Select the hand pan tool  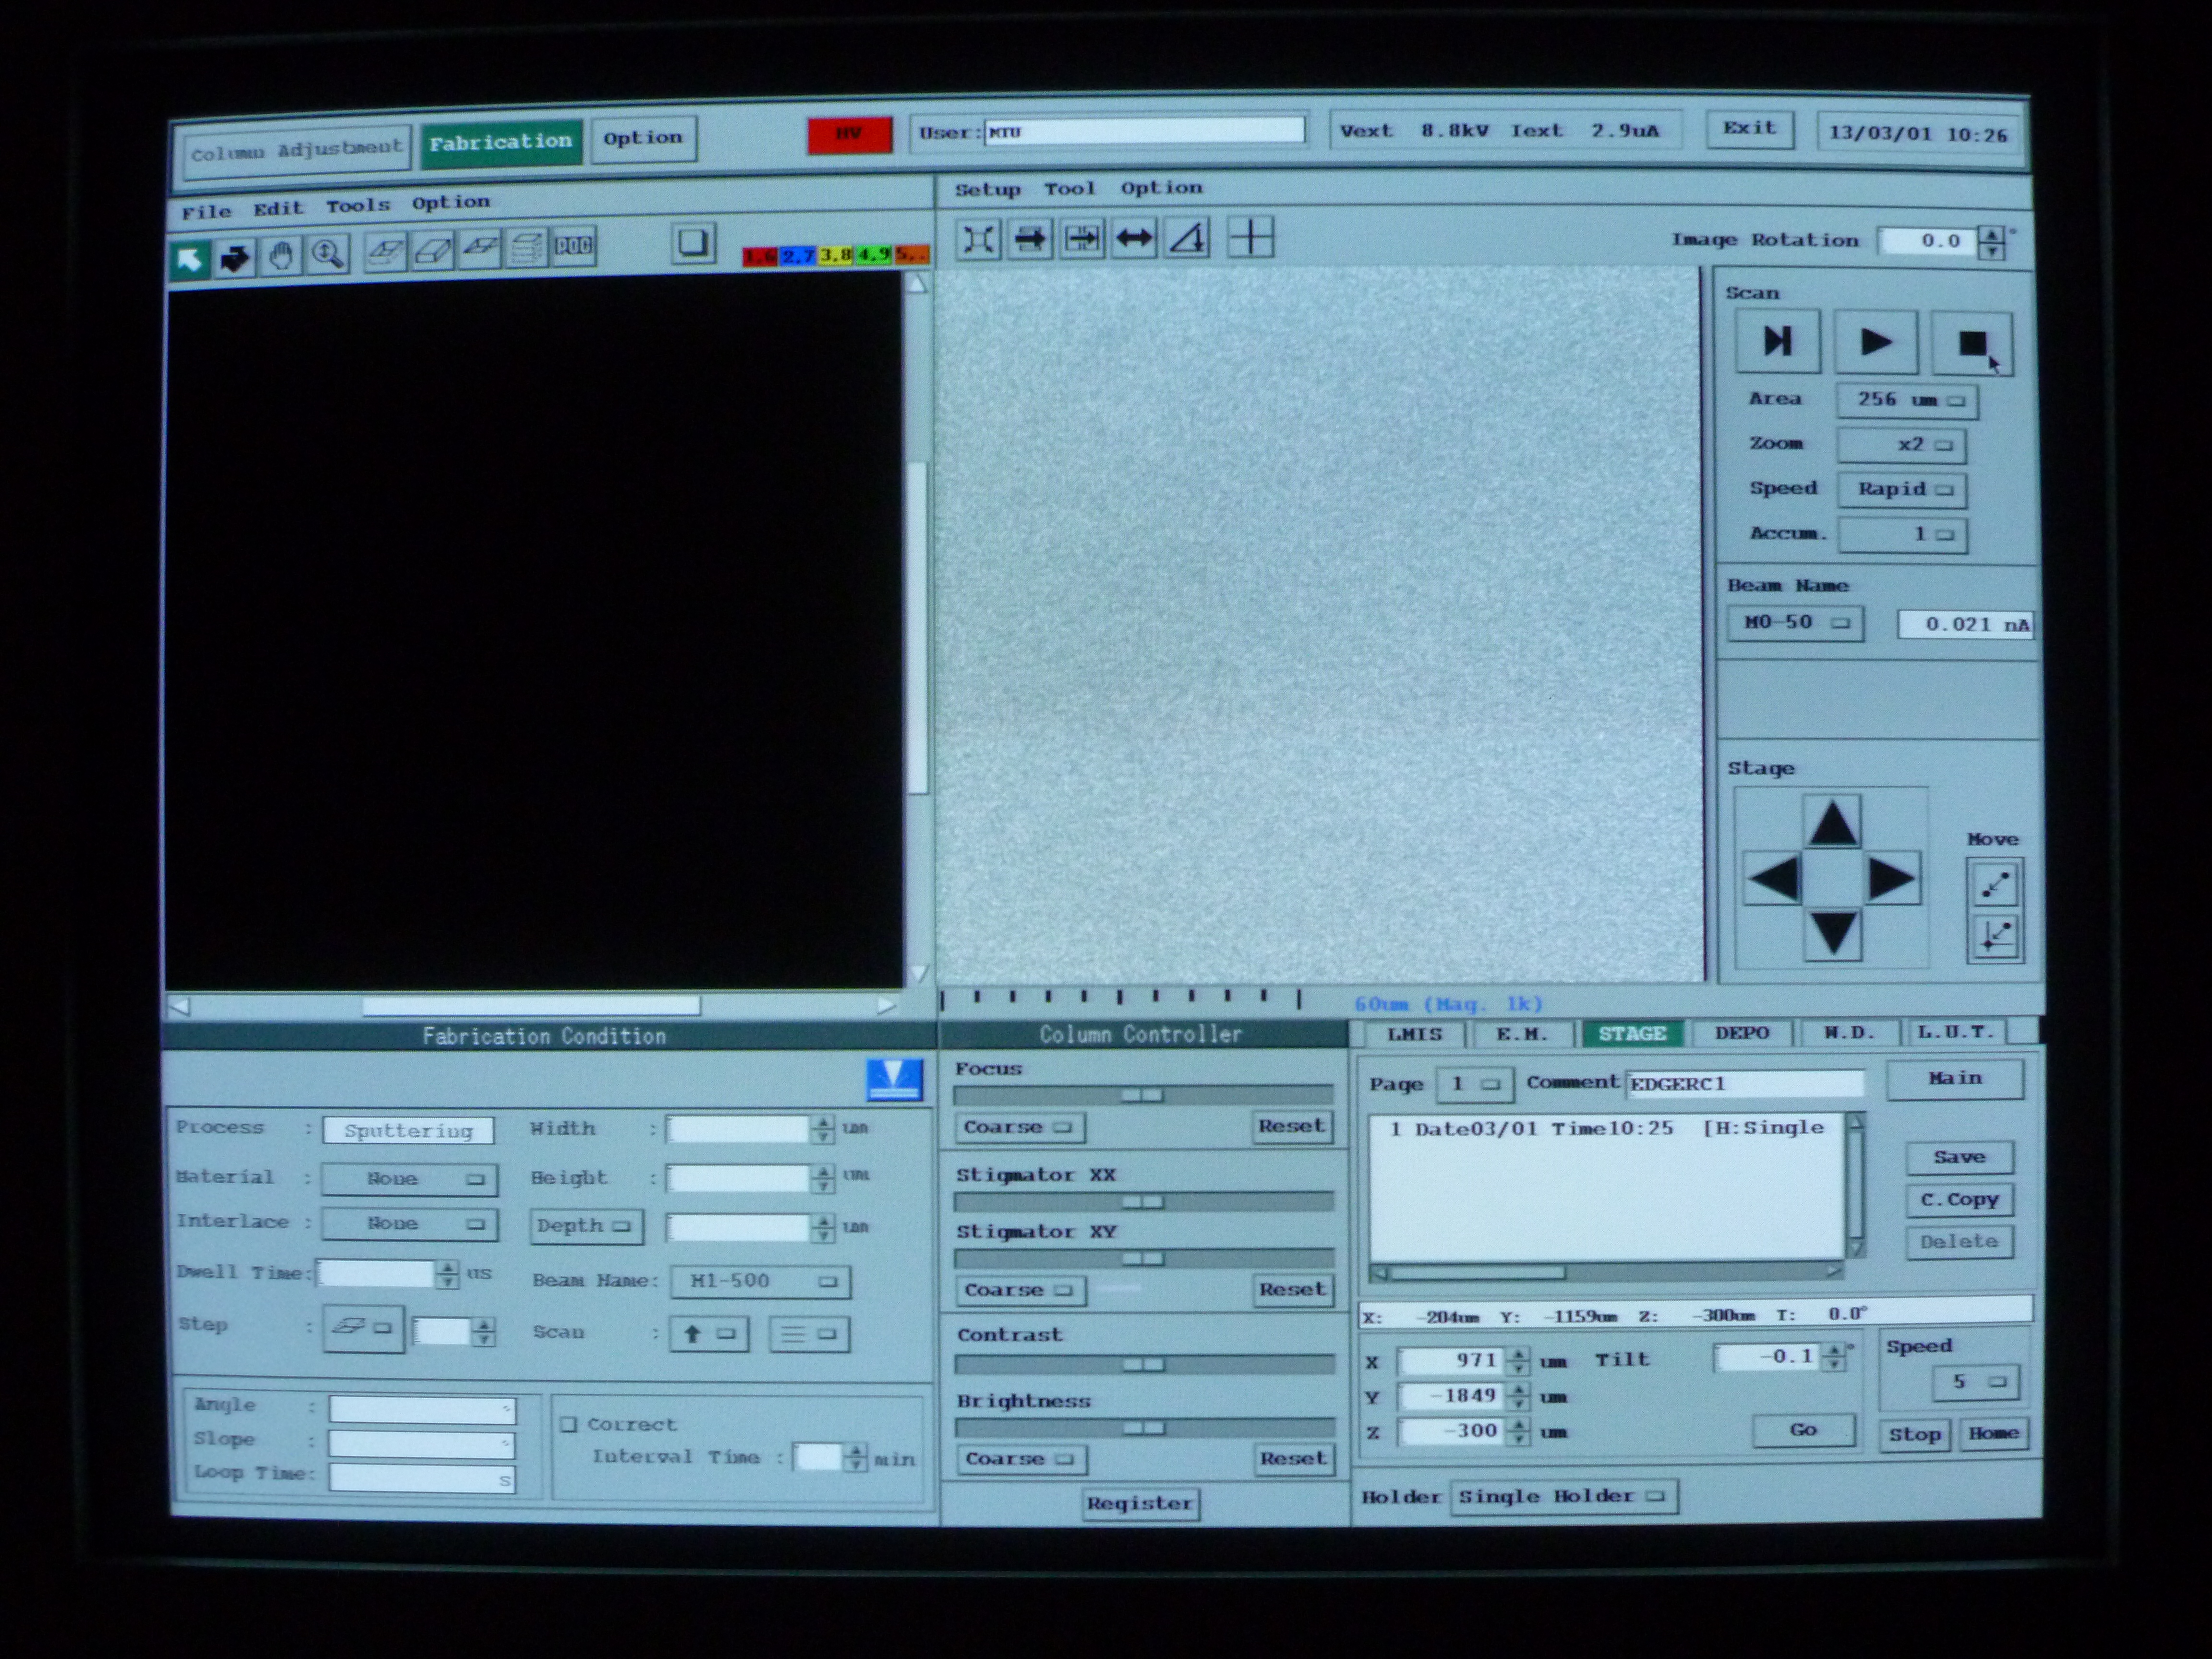(x=281, y=256)
